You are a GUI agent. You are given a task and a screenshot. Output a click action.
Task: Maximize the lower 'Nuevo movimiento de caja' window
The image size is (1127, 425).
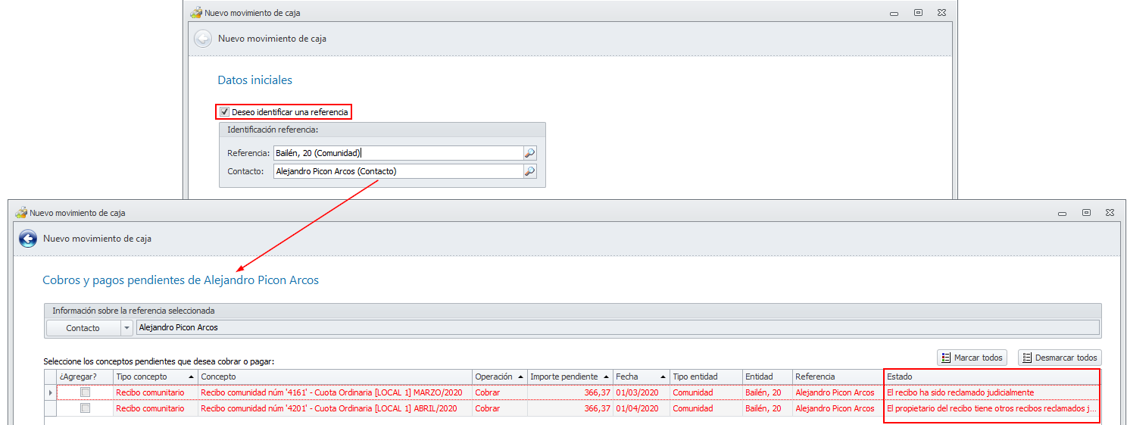point(1086,213)
